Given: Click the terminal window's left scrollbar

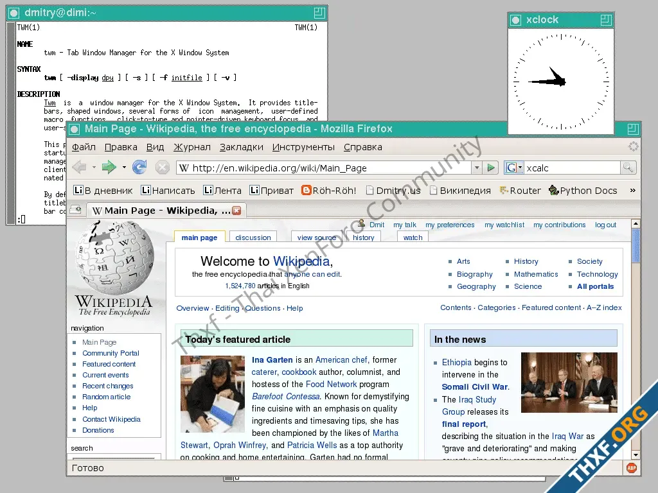Looking at the screenshot, I should pos(12,123).
